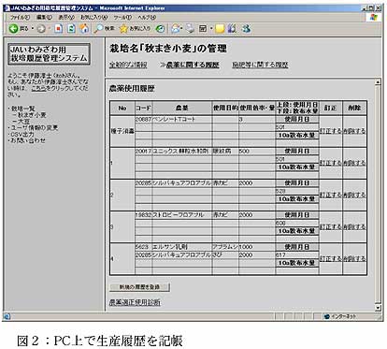This screenshot has width=387, height=349.
Task: Open 栽培一覧 in the sidebar
Action: 23,109
